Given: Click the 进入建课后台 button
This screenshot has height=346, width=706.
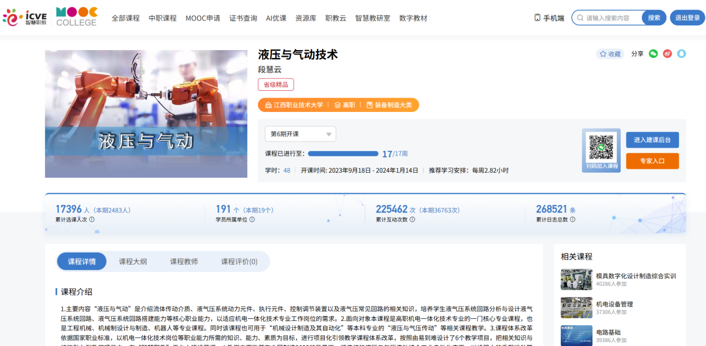Looking at the screenshot, I should coord(652,140).
